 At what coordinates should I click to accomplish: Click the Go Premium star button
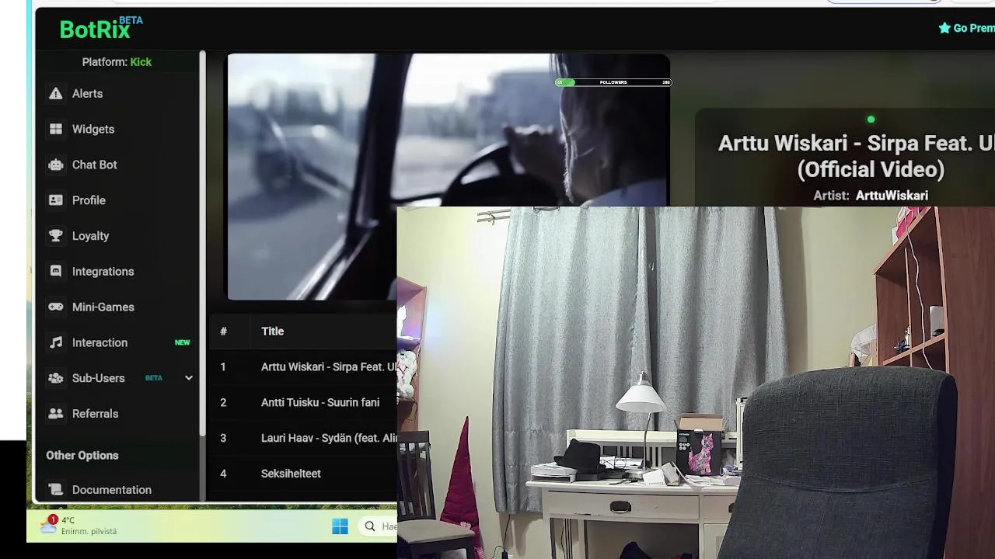pyautogui.click(x=966, y=28)
